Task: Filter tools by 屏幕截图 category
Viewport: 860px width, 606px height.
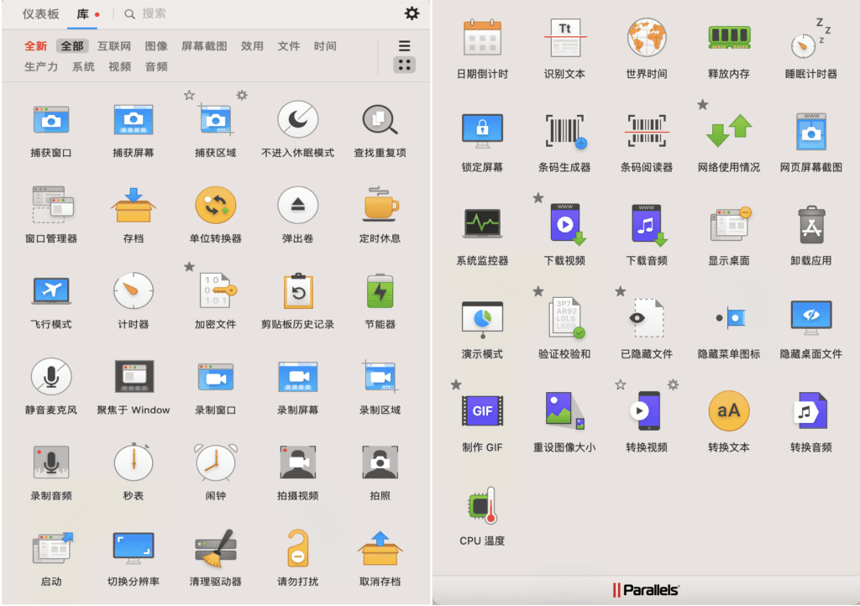Action: point(204,46)
